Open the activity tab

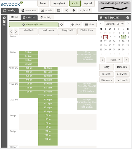[x=46, y=17]
